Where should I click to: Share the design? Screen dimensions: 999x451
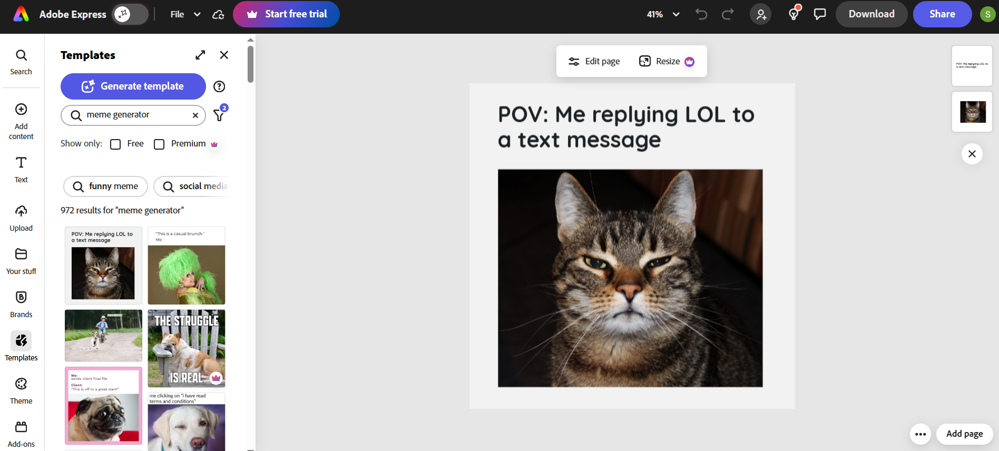pos(942,14)
